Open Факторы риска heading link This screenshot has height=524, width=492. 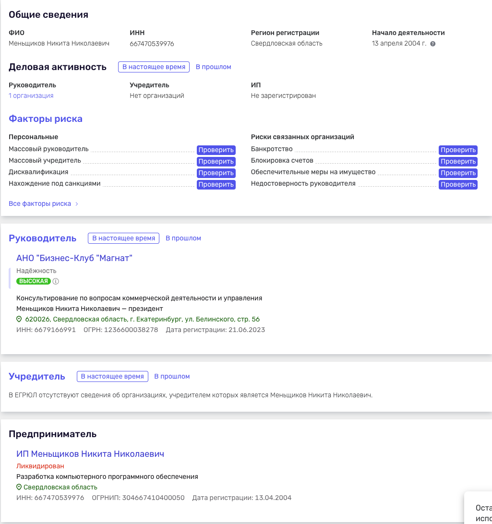point(46,119)
